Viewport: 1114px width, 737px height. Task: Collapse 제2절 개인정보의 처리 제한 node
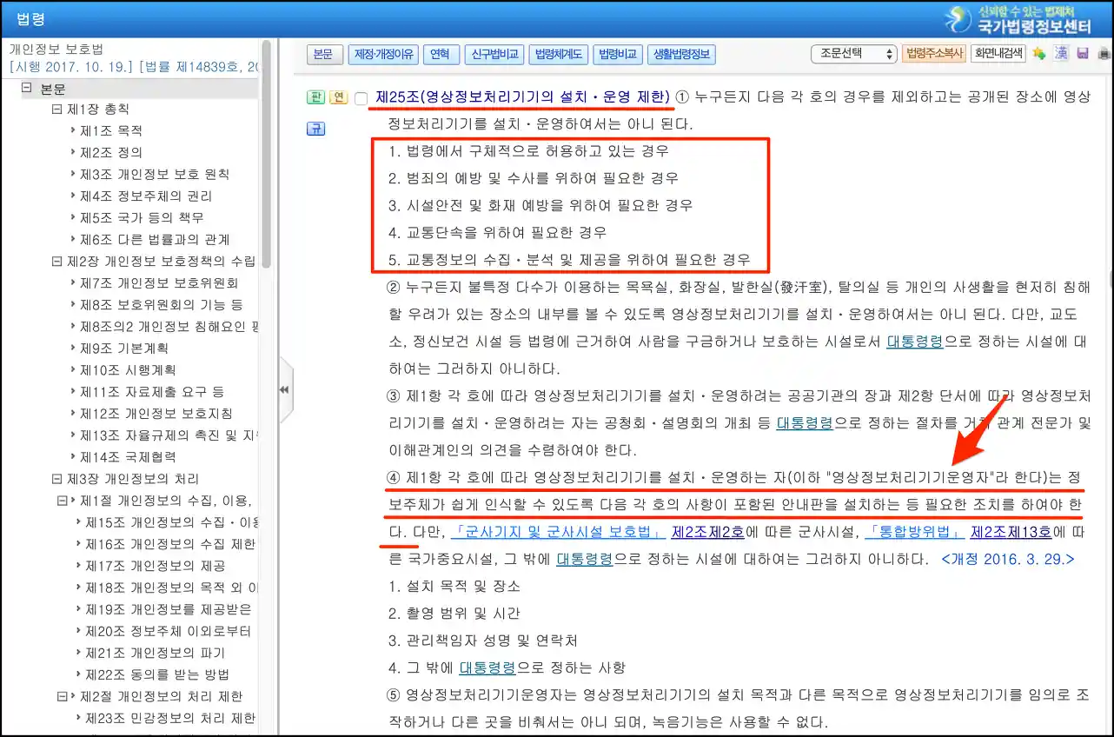(63, 696)
